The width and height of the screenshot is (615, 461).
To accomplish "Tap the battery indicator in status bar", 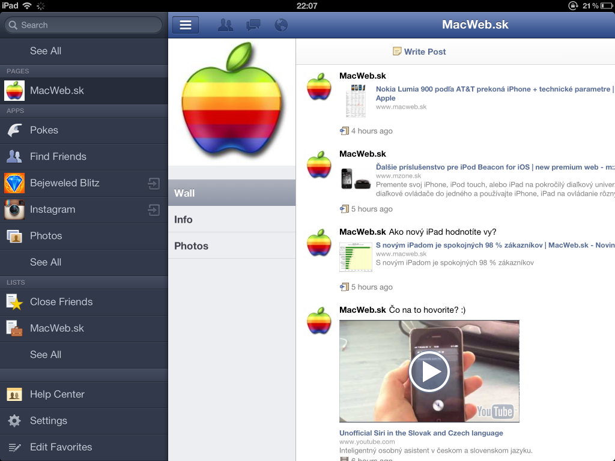I will coord(607,6).
